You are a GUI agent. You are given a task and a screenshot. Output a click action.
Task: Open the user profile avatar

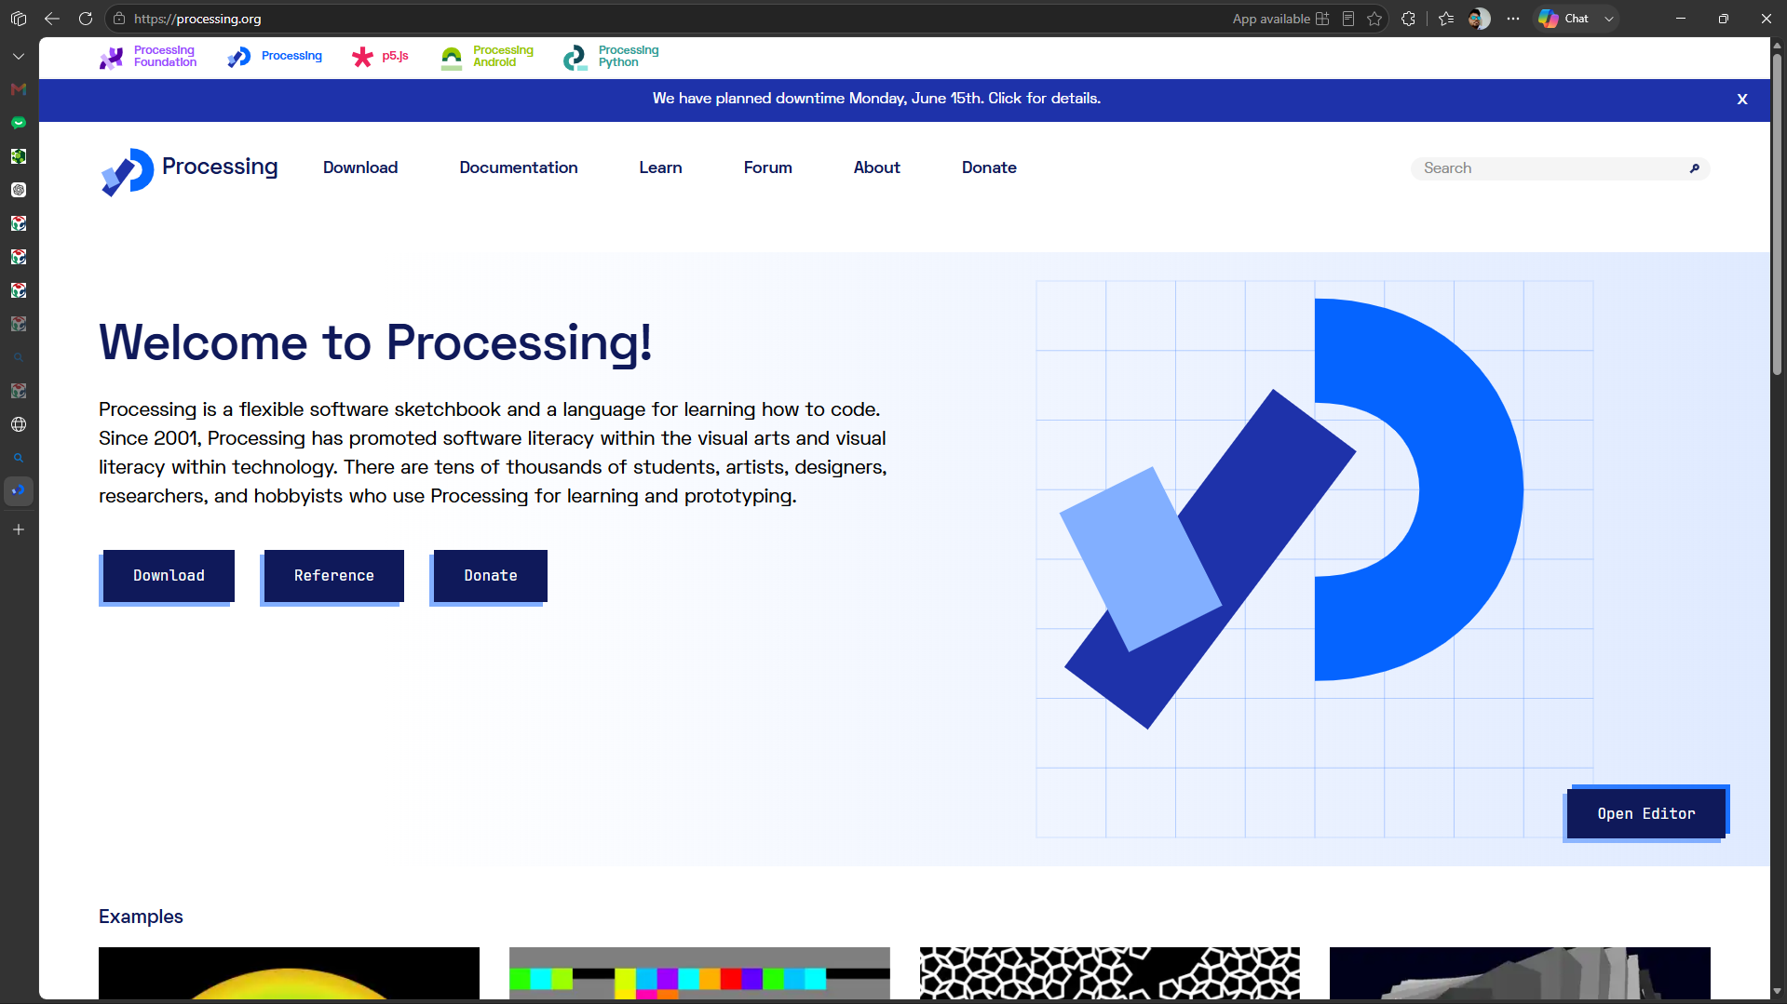coord(1479,19)
